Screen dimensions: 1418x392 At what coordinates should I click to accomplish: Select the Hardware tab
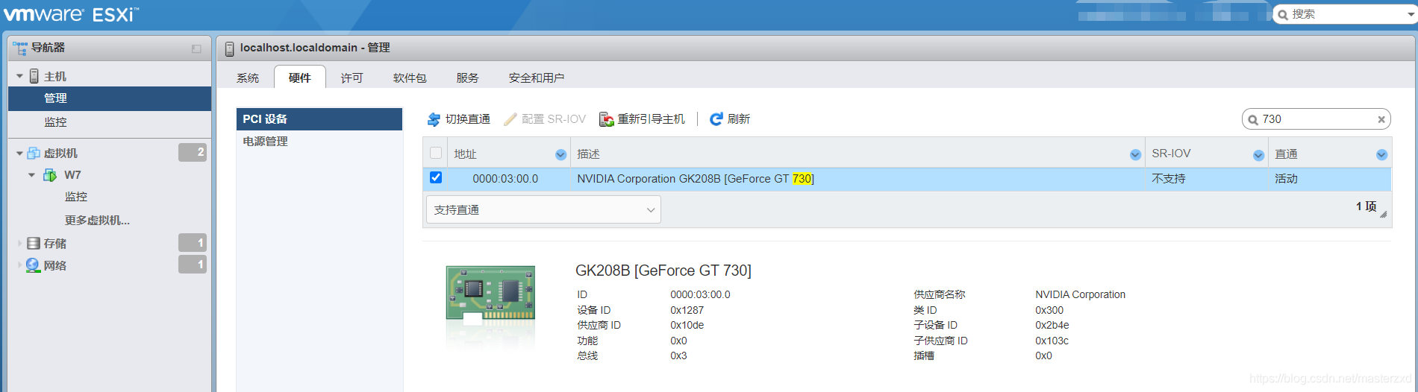point(299,78)
